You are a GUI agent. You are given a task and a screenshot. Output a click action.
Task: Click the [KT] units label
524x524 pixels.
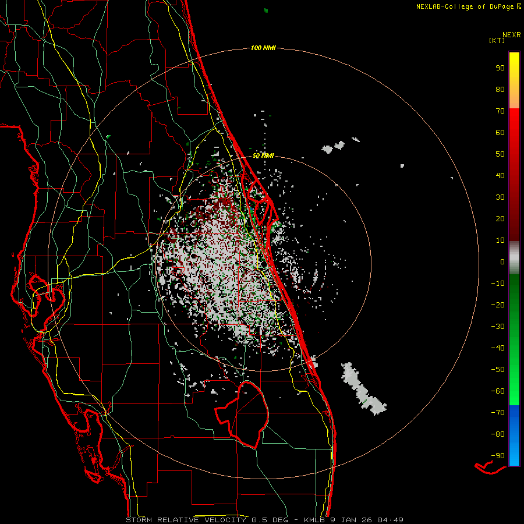(x=497, y=40)
